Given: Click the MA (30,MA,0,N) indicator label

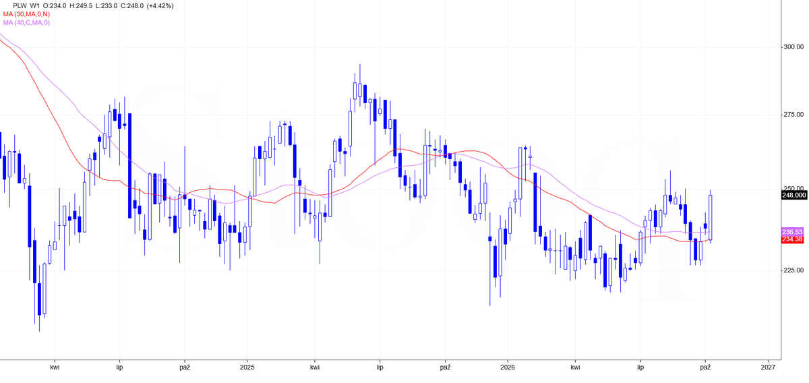Looking at the screenshot, I should pyautogui.click(x=26, y=14).
